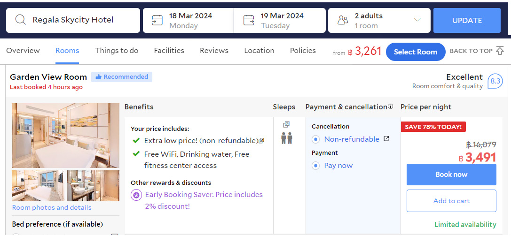Click the Book now button
The height and width of the screenshot is (236, 511).
click(x=451, y=175)
